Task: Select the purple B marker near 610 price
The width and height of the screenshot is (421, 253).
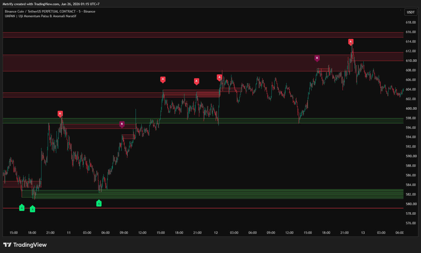Action: click(317, 58)
